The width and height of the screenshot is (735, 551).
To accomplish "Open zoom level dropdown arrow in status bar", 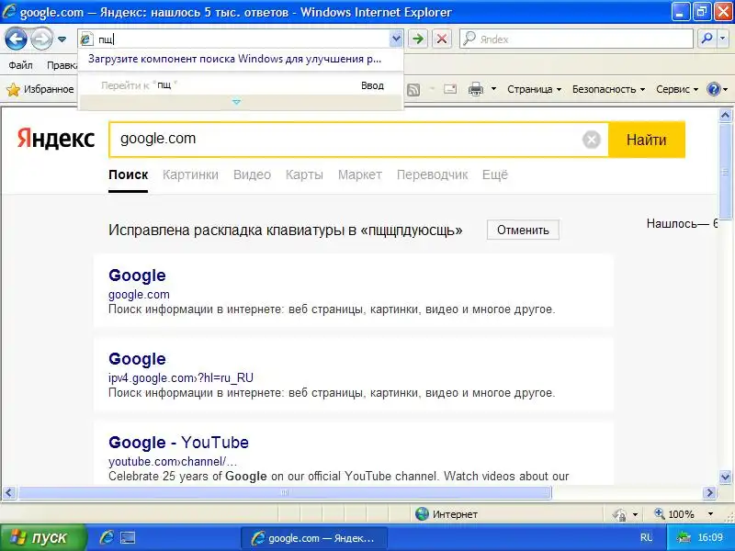I will 710,514.
